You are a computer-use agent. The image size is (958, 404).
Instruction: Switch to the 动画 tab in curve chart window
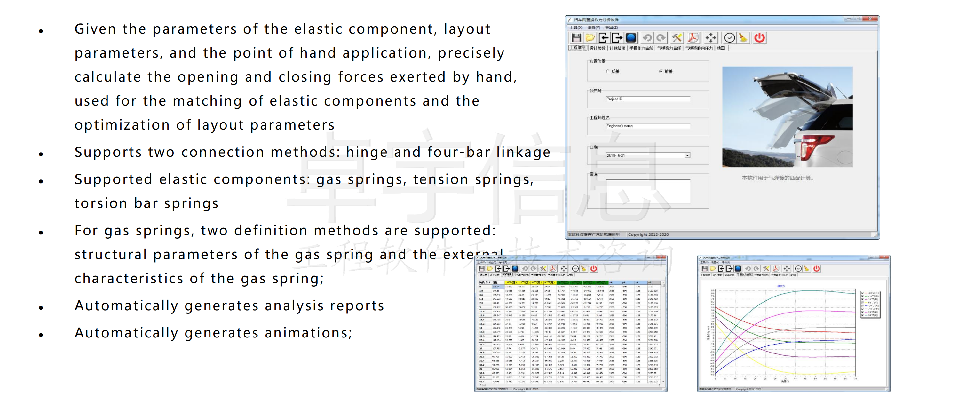click(793, 275)
